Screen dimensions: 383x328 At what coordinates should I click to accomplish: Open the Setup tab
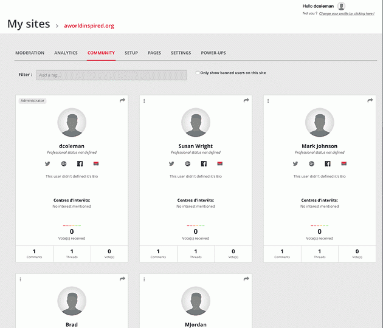[131, 53]
